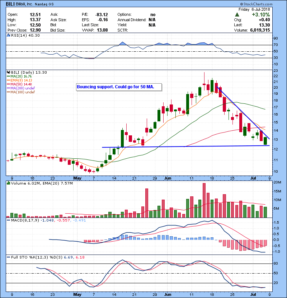Screen dimensions: 287x298
Task: Click the stochastic %K value 6.69
Action: (68, 257)
